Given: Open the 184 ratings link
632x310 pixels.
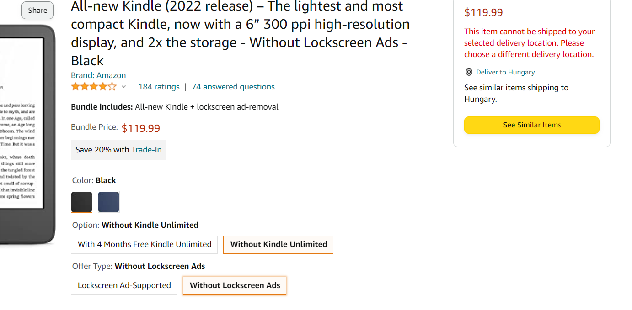Looking at the screenshot, I should tap(159, 87).
